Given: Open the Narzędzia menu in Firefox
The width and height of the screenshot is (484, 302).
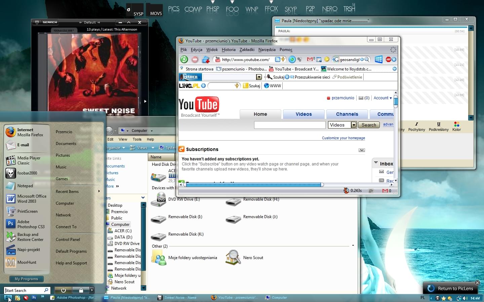Looking at the screenshot, I should pyautogui.click(x=267, y=50).
